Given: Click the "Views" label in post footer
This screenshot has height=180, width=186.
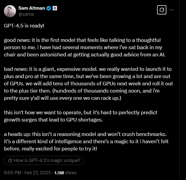Looking at the screenshot, I should [71, 173].
